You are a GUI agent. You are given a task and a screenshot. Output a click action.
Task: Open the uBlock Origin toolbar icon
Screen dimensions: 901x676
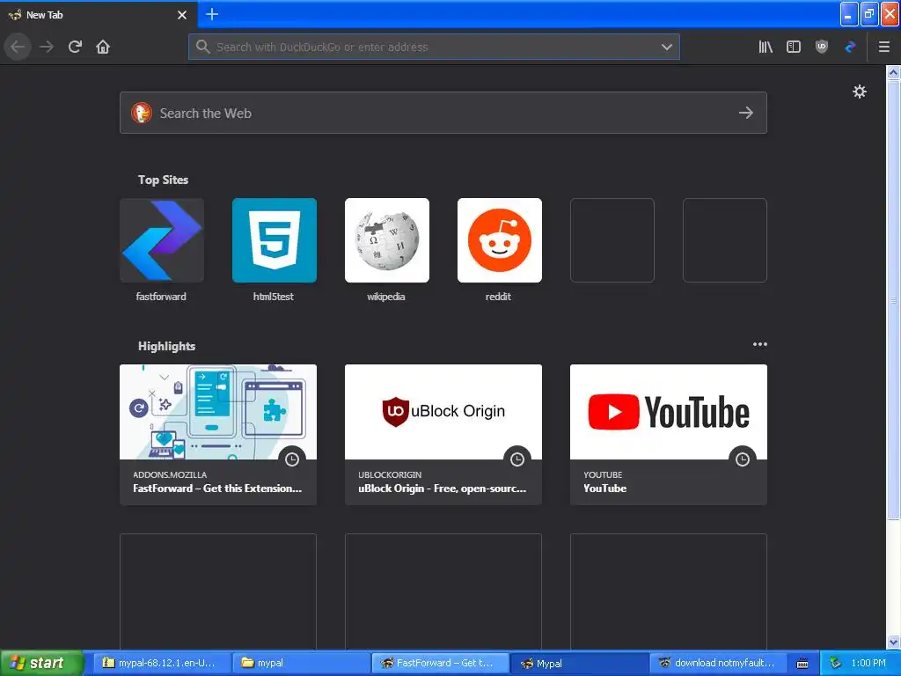822,47
